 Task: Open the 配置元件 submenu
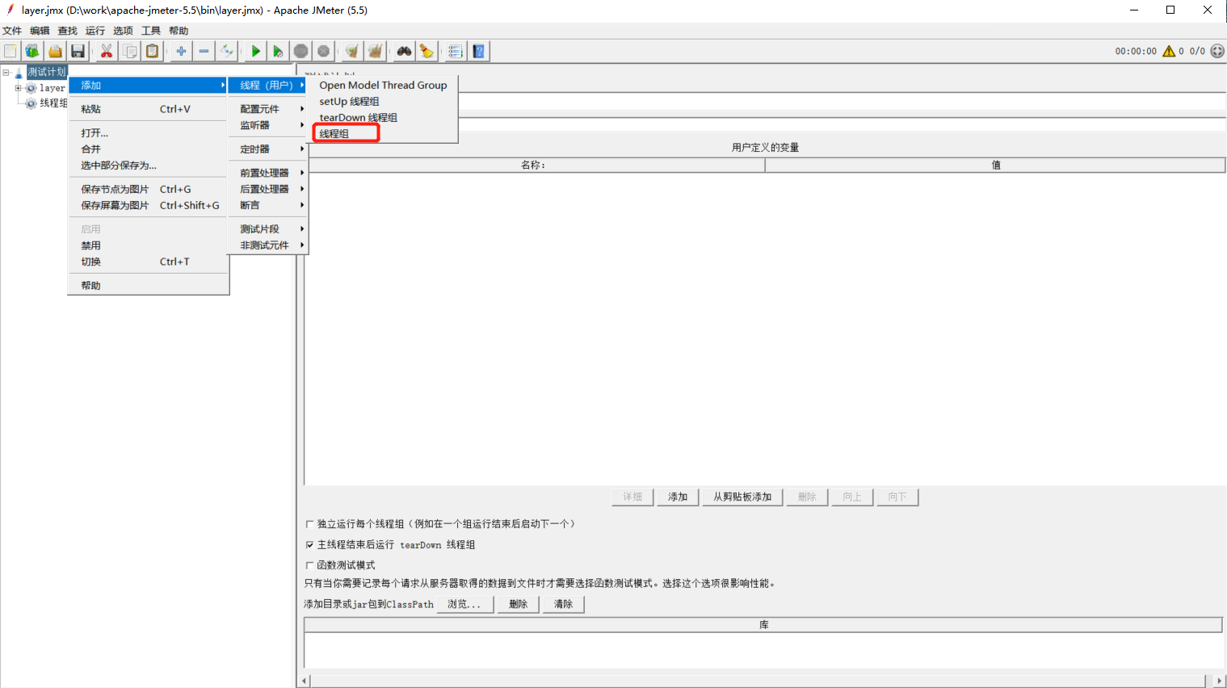coord(268,109)
